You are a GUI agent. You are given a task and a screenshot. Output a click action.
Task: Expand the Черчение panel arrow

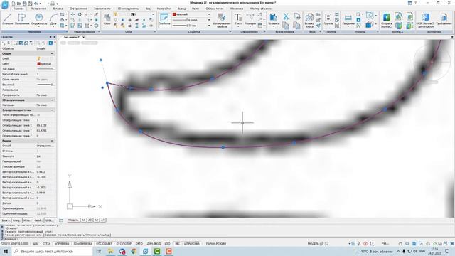point(67,31)
